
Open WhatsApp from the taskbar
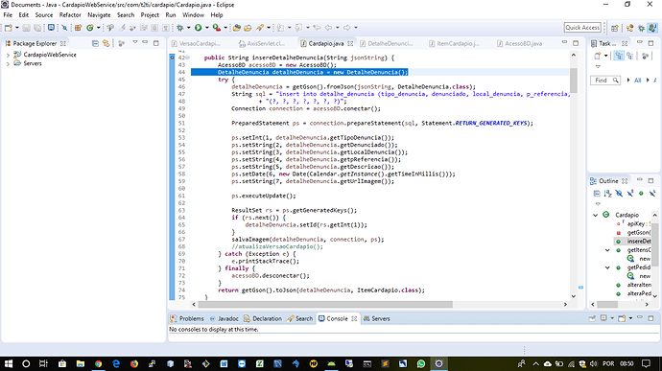(x=421, y=363)
